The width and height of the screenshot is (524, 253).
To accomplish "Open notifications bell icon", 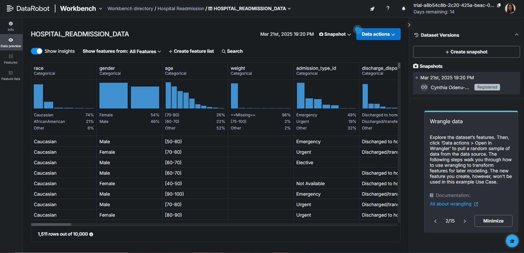I will point(404,9).
